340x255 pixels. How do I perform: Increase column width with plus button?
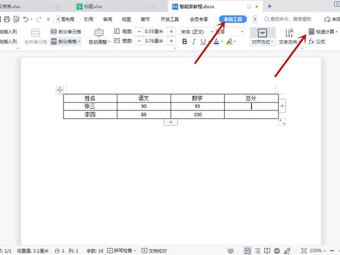[x=171, y=41]
